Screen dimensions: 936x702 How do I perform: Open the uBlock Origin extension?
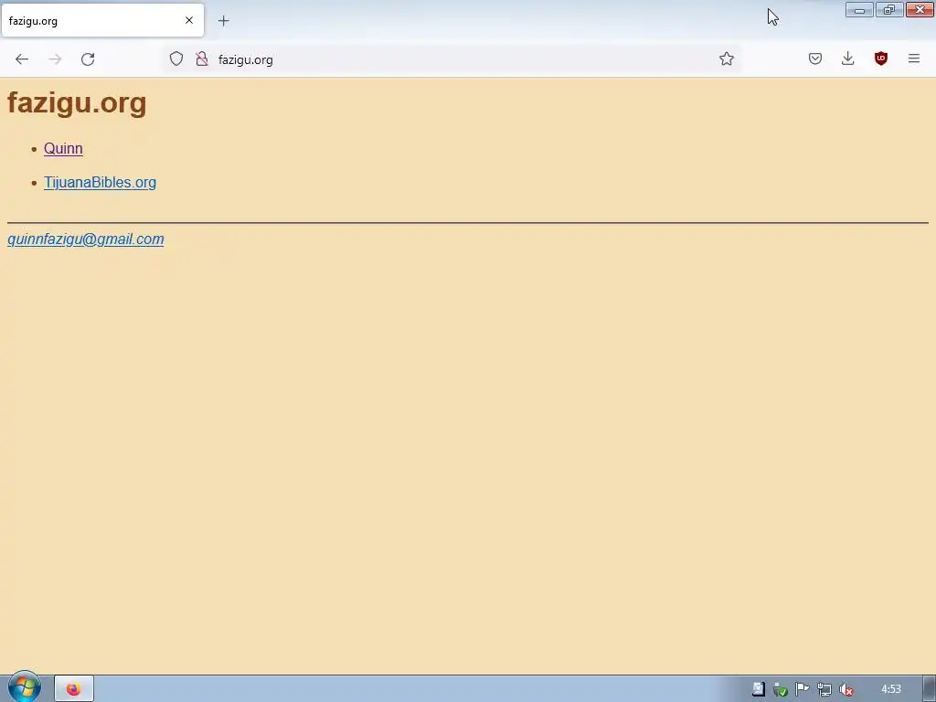coord(881,58)
